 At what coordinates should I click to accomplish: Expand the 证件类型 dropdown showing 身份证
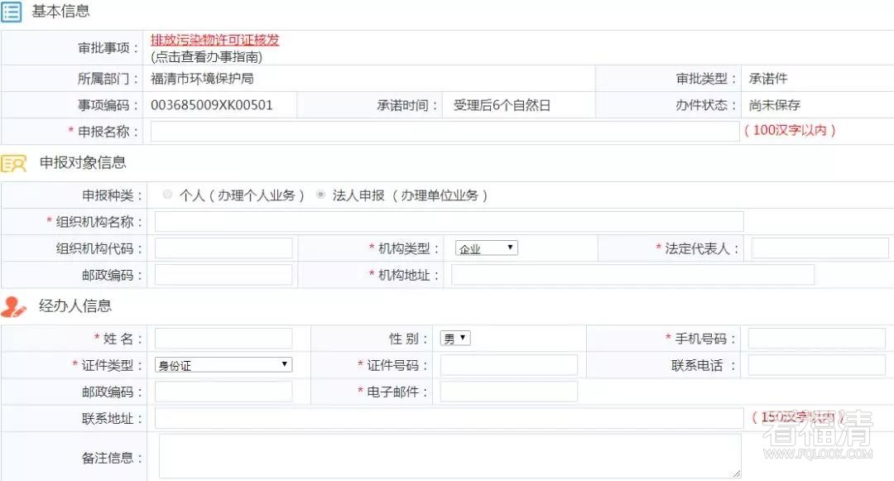tap(223, 365)
